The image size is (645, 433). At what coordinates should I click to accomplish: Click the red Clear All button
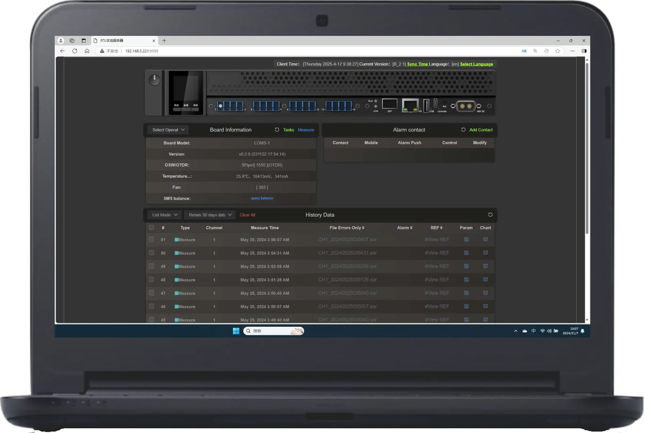point(247,215)
